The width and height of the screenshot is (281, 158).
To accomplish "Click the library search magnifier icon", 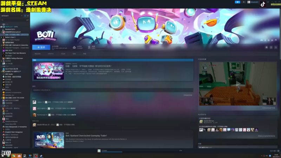I will [2, 20].
